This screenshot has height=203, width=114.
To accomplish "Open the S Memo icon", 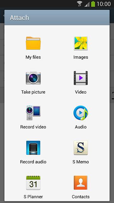I will (x=81, y=148).
